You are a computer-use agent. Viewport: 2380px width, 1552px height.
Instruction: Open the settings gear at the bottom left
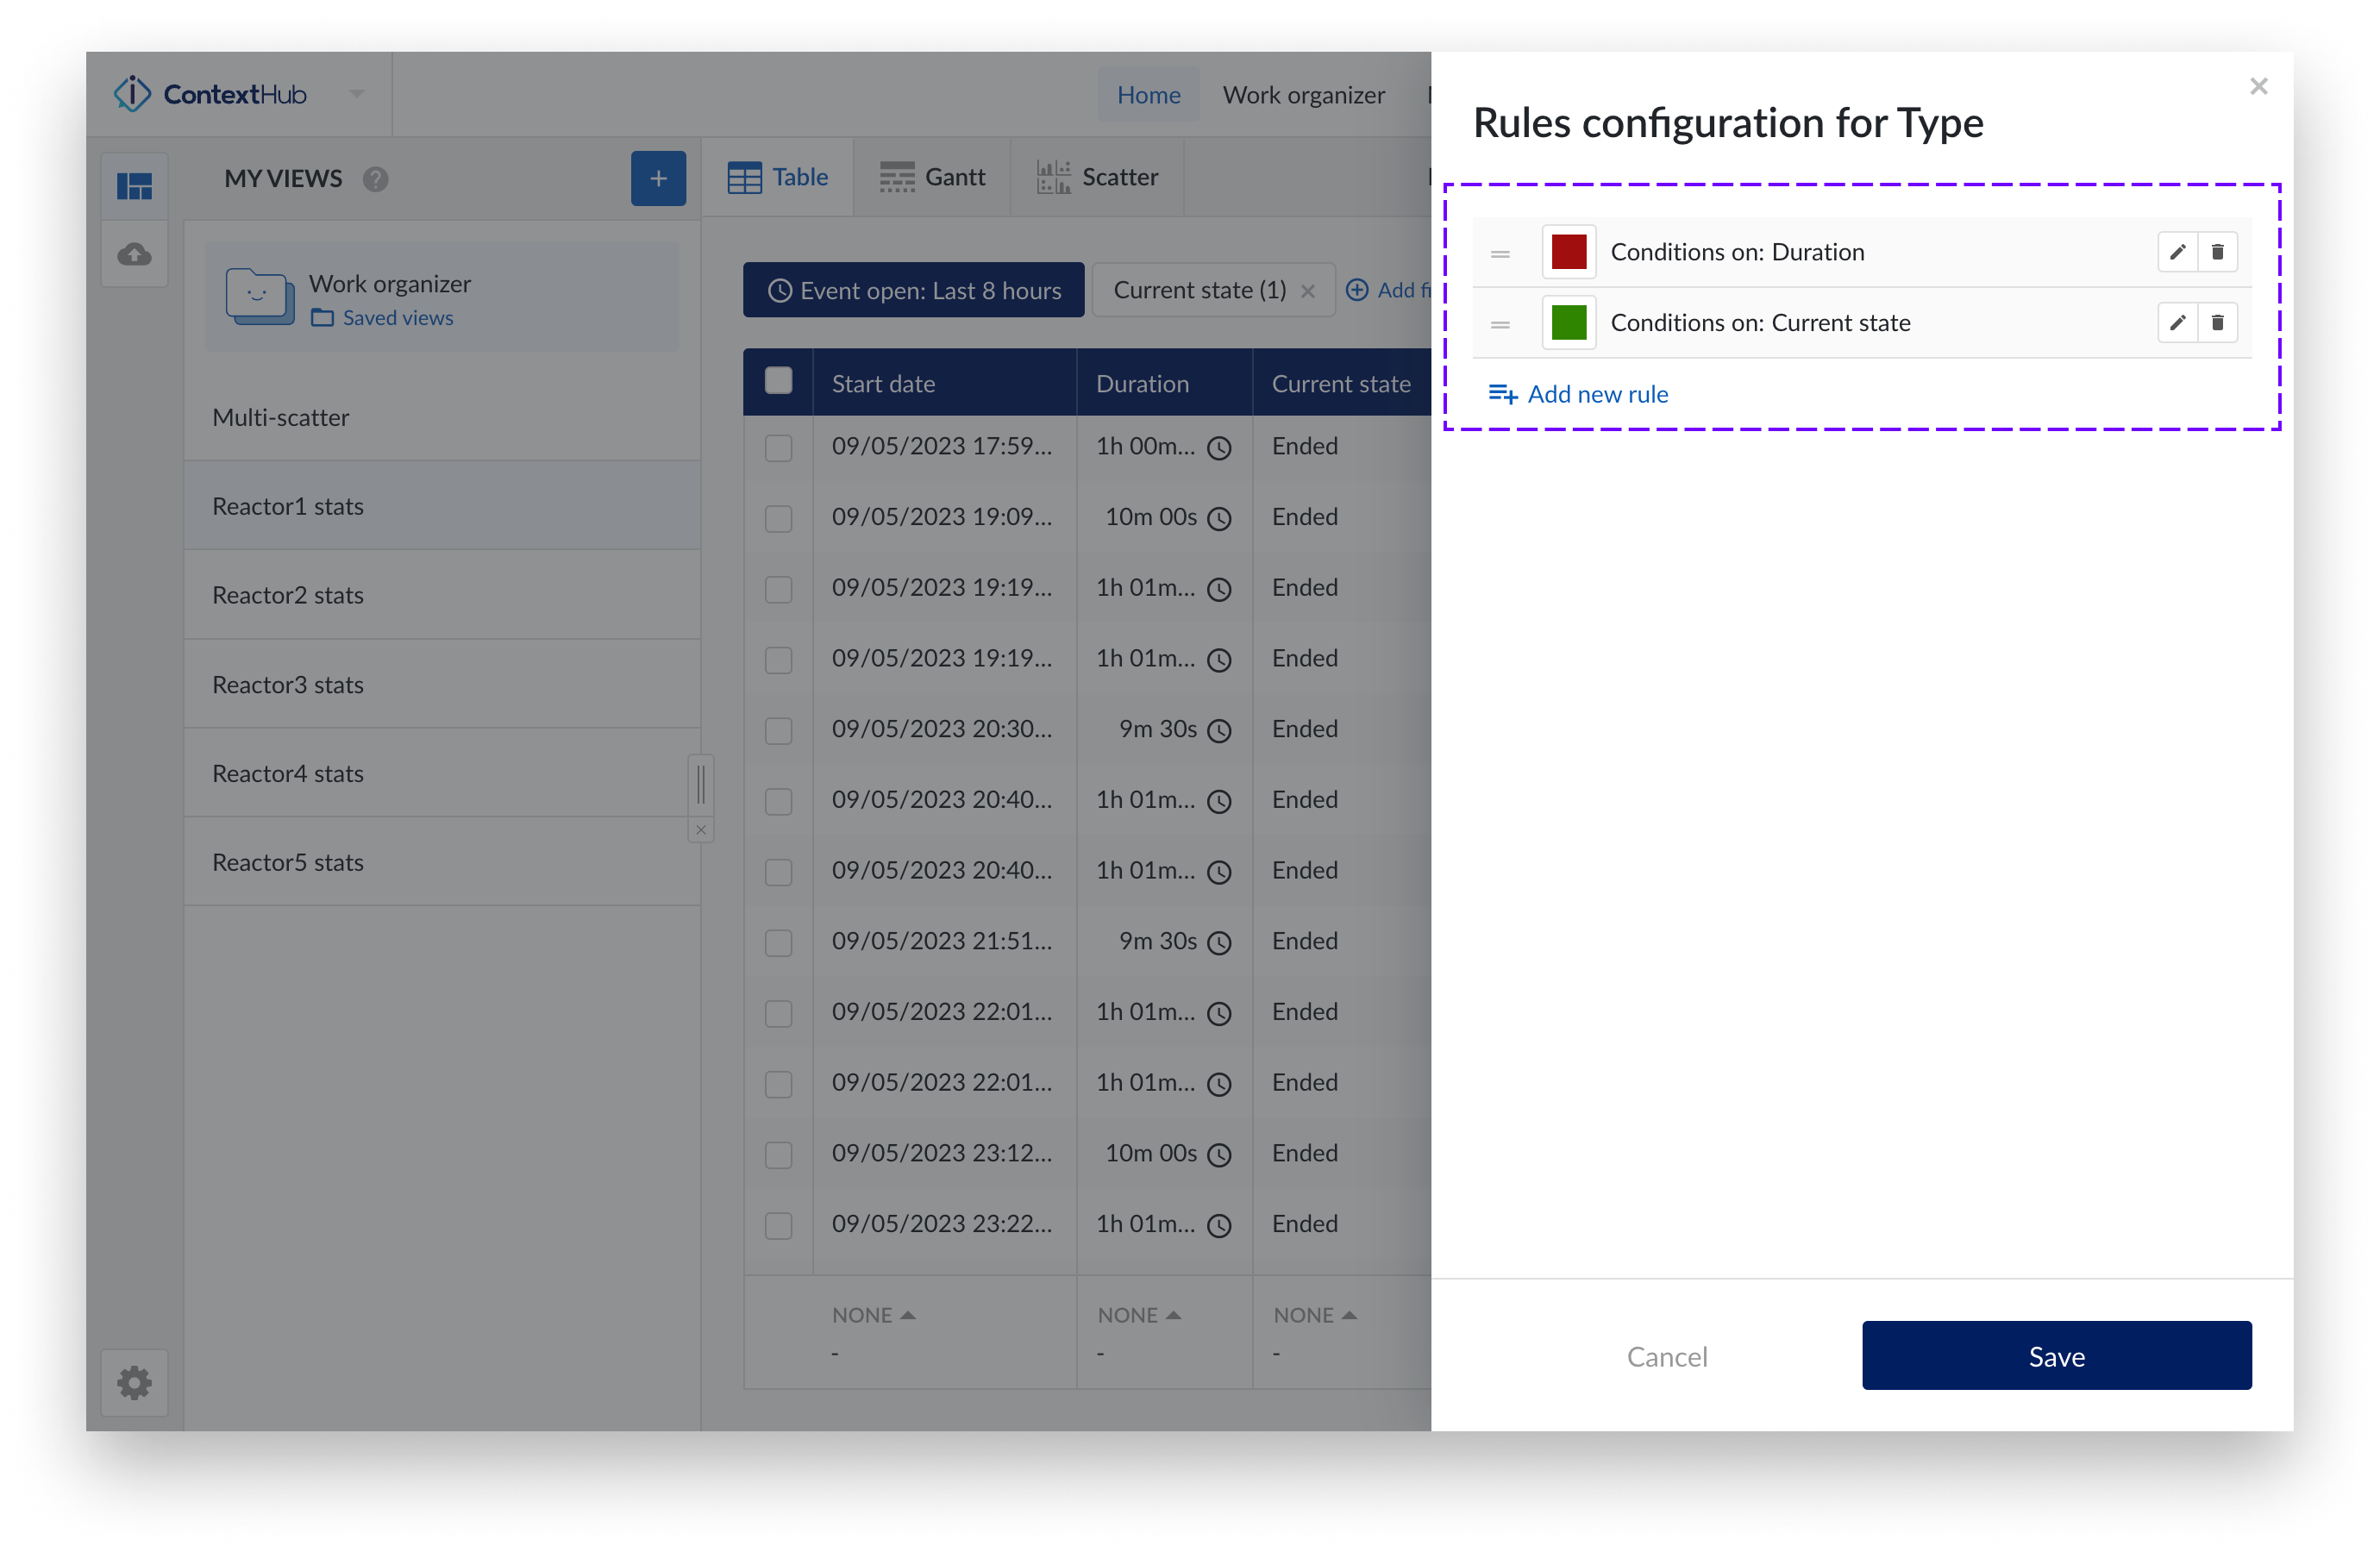[x=134, y=1383]
